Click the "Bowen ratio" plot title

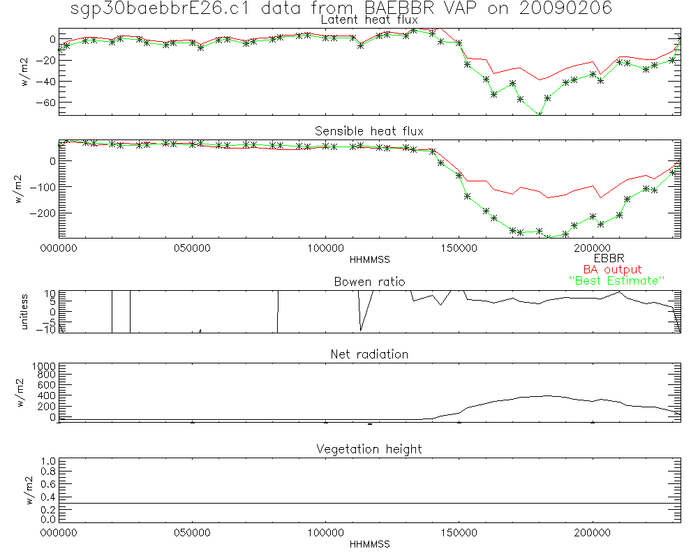(x=369, y=282)
